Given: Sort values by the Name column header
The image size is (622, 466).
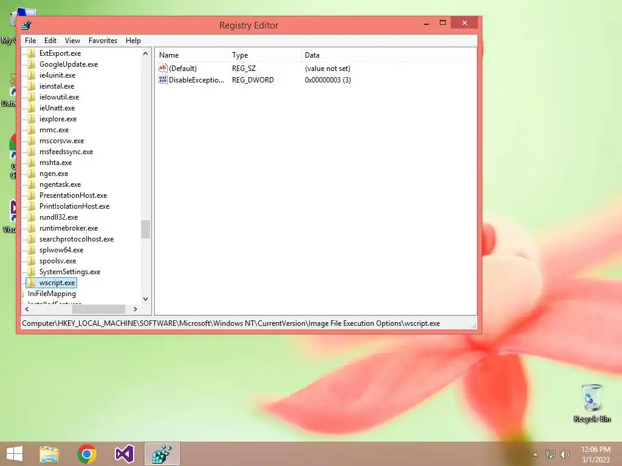Looking at the screenshot, I should point(191,55).
